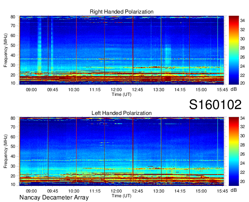Image resolution: width=249 pixels, height=202 pixels.
Task: Click the 'Left Handed Polarization' title
Action: tap(122, 113)
